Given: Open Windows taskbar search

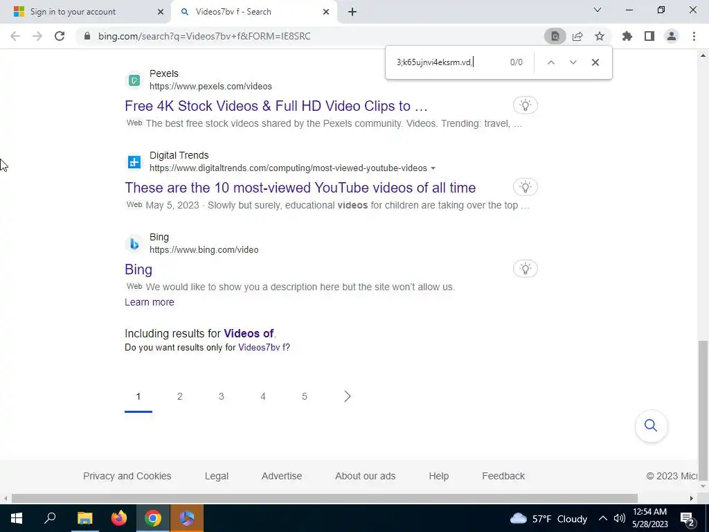Looking at the screenshot, I should pyautogui.click(x=50, y=518).
